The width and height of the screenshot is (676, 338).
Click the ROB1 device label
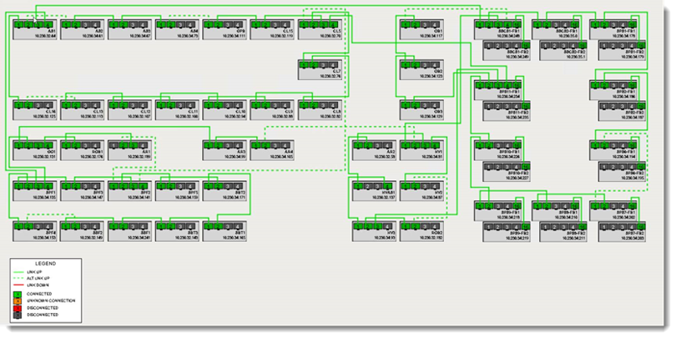click(x=98, y=151)
